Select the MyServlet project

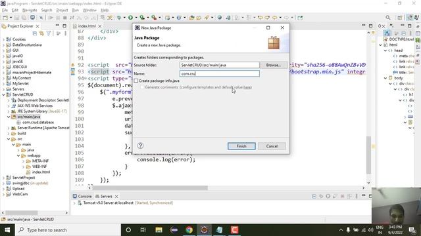(x=20, y=84)
